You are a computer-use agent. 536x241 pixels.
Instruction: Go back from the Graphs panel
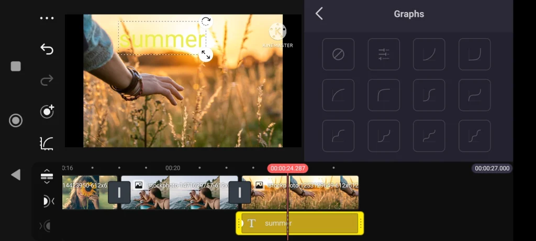(x=319, y=14)
